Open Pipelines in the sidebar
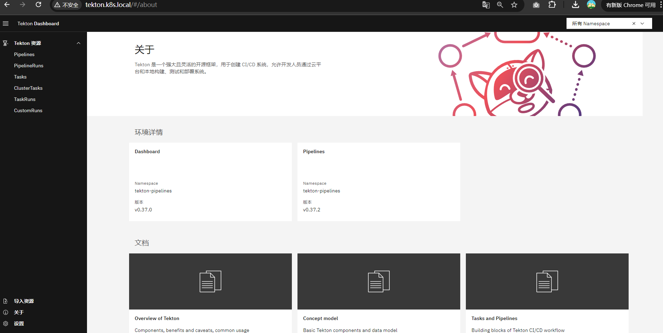This screenshot has width=663, height=333. click(x=24, y=54)
